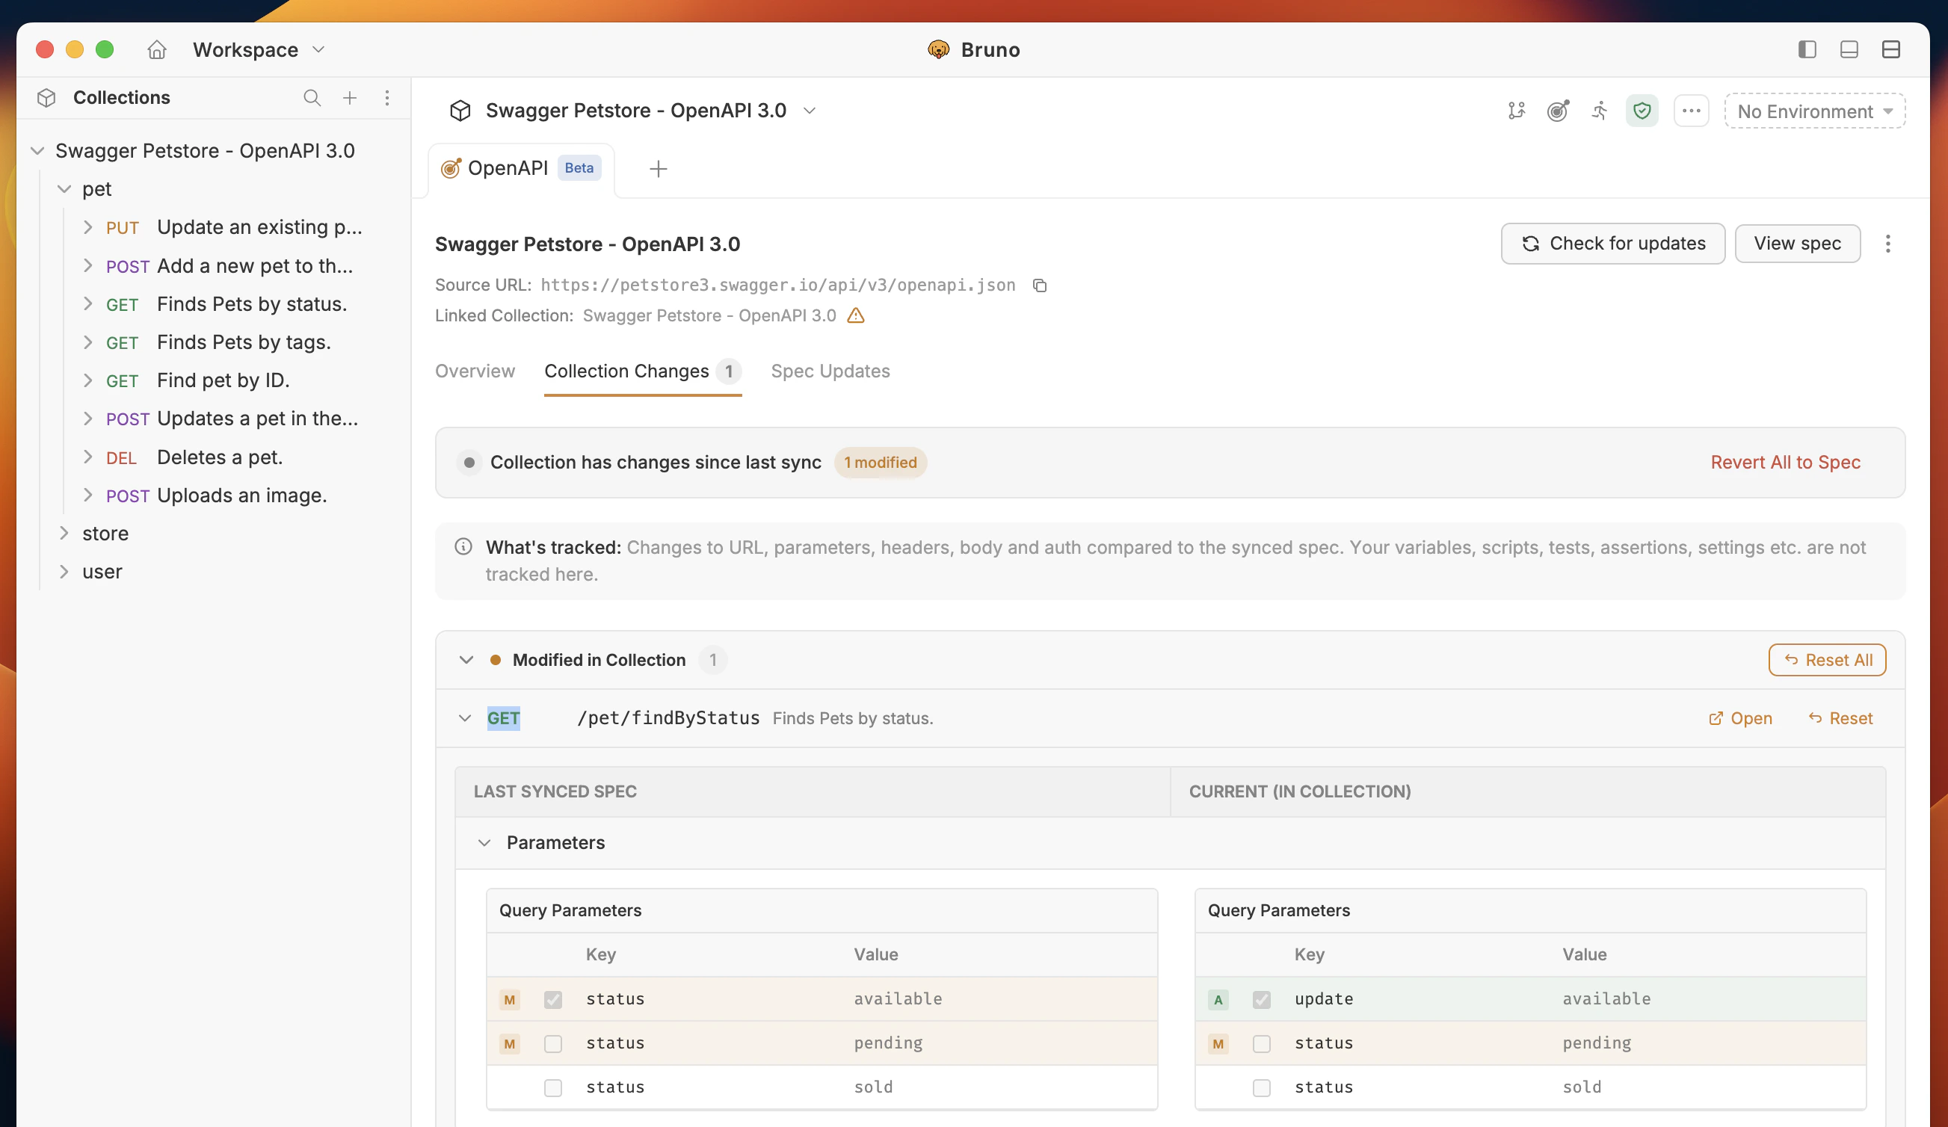1948x1127 pixels.
Task: Toggle checkbox for update available parameter
Action: tap(1262, 999)
